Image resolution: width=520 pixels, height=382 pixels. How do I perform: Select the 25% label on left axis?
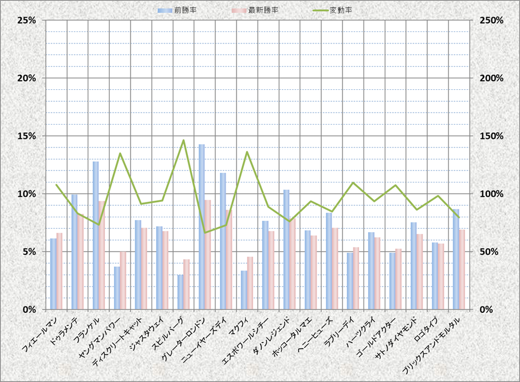27,20
